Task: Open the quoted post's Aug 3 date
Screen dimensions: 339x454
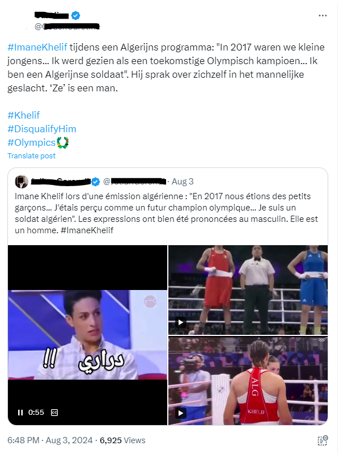Action: click(183, 182)
